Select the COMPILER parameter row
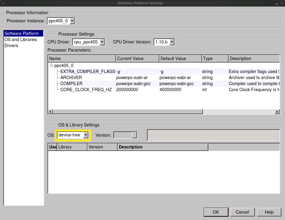This screenshot has height=220, width=285. (164, 84)
